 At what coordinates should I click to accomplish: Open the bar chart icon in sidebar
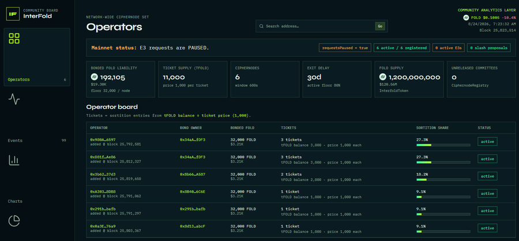[14, 160]
